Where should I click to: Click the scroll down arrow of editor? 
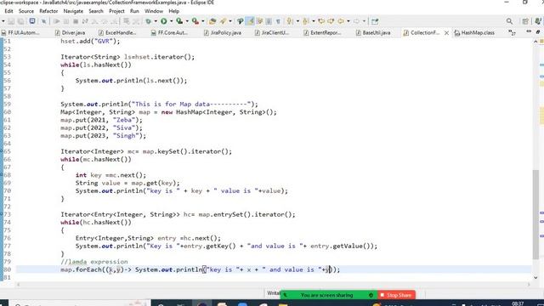pyautogui.click(x=535, y=278)
